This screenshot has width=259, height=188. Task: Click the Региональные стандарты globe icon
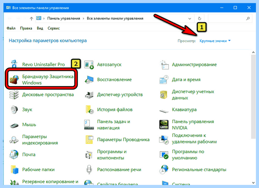[x=164, y=169]
